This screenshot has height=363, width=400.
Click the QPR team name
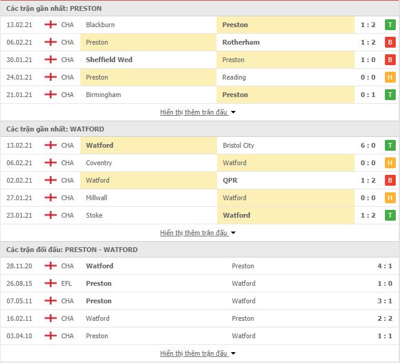click(229, 180)
